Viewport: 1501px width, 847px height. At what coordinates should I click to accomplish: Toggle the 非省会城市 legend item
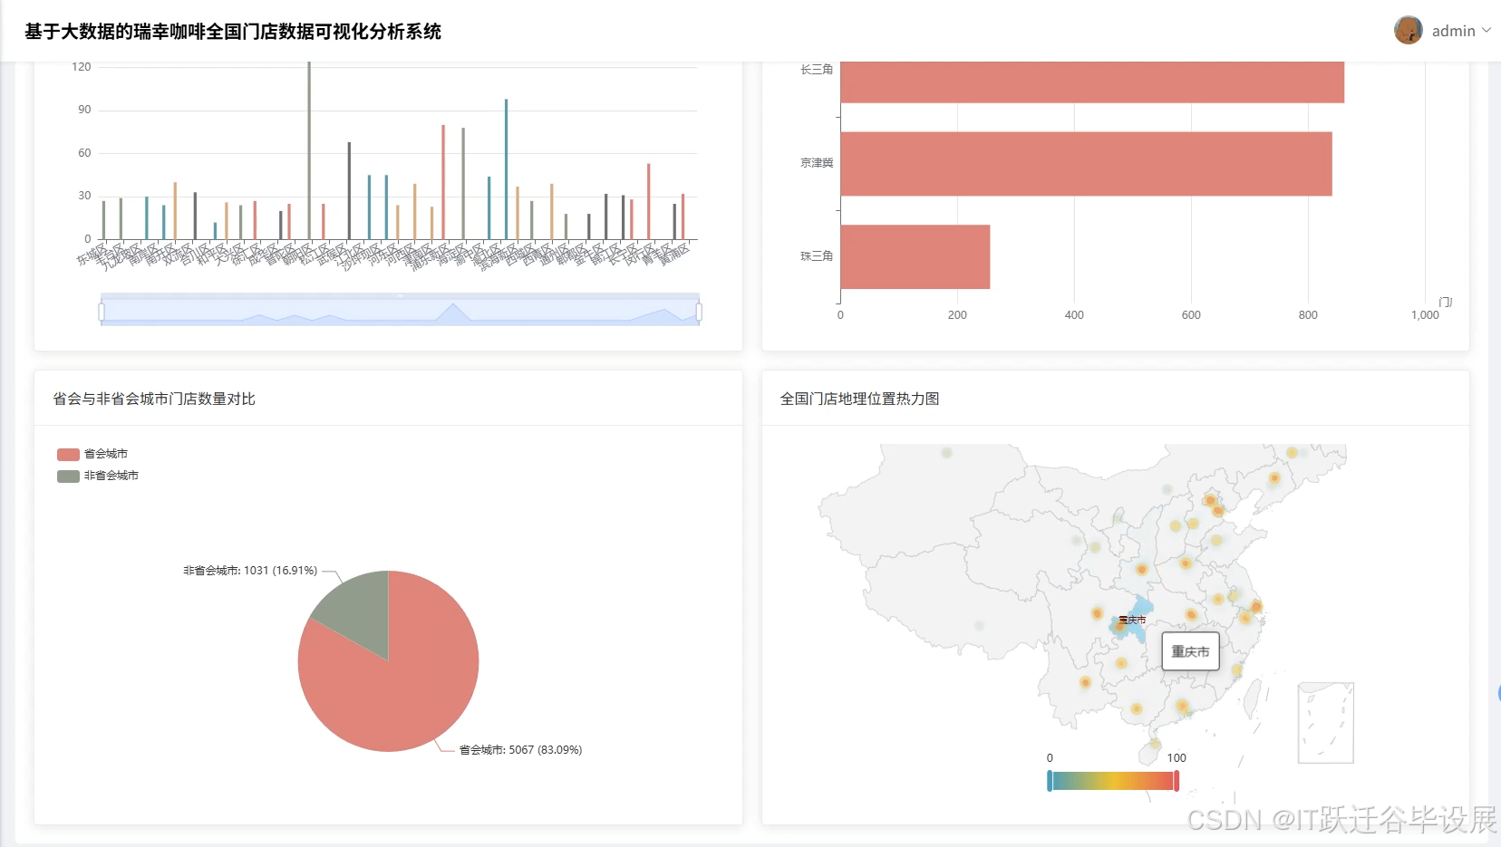coord(98,476)
